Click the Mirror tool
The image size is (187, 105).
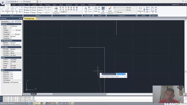point(40,10)
